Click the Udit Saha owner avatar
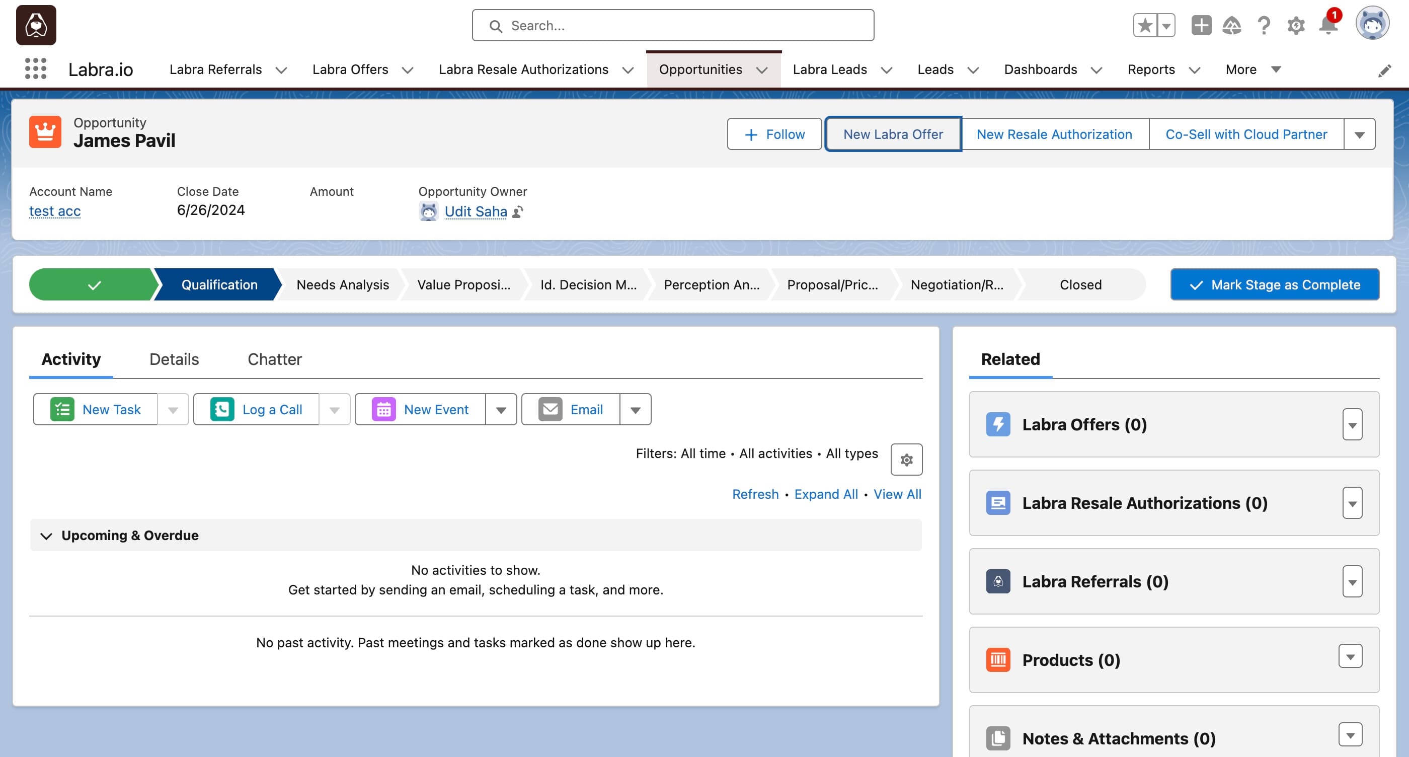The height and width of the screenshot is (757, 1409). [428, 211]
